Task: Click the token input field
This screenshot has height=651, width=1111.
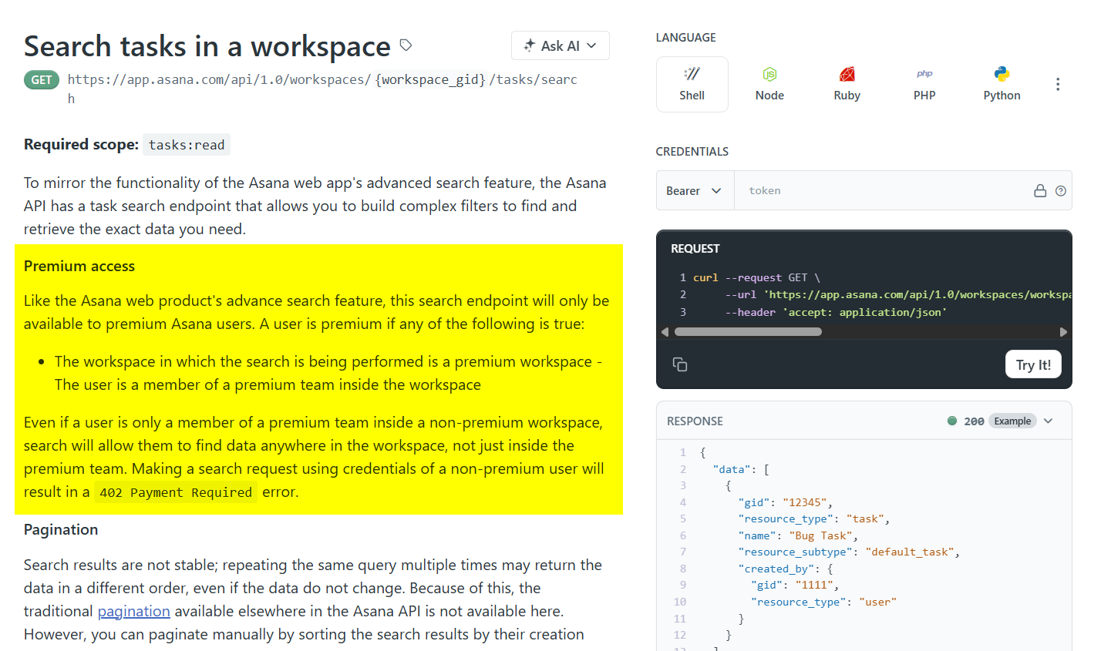Action: (x=879, y=191)
